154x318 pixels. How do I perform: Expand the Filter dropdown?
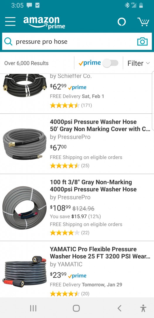point(139,63)
